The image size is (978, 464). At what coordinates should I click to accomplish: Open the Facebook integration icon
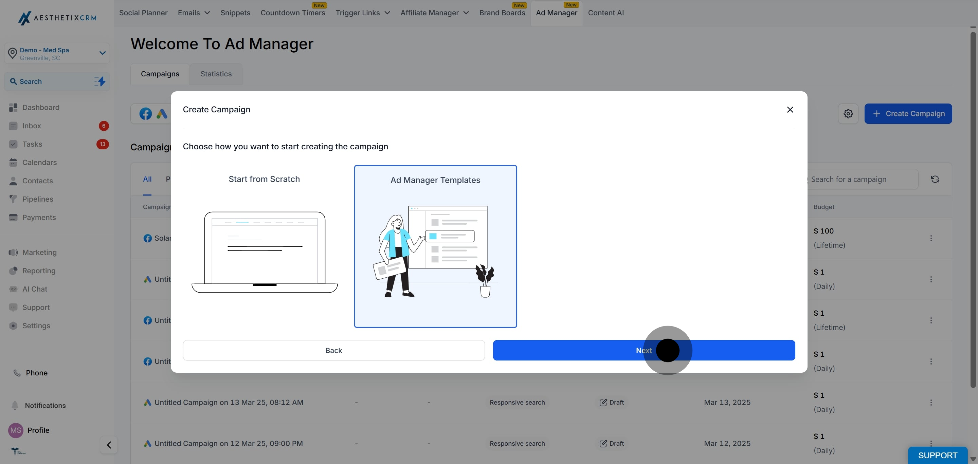pyautogui.click(x=145, y=113)
